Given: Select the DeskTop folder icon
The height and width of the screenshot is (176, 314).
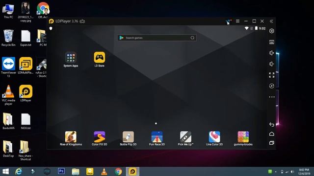Looking at the screenshot, I should click(8, 149).
